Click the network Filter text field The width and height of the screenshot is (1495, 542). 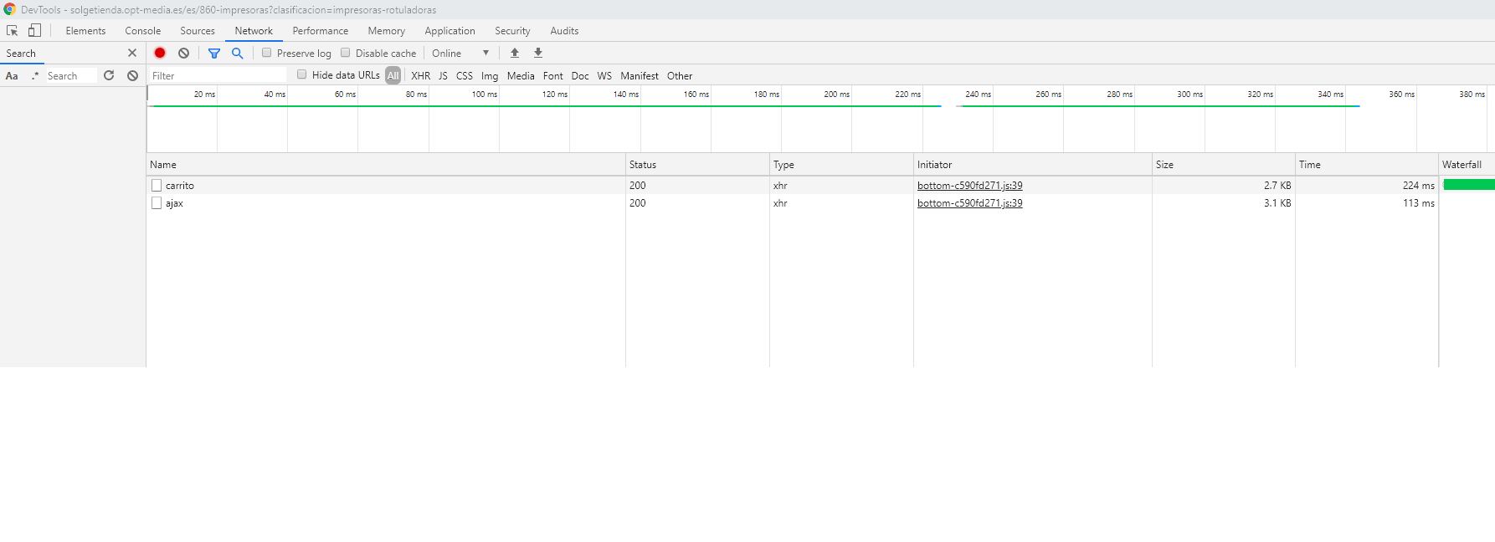[218, 75]
